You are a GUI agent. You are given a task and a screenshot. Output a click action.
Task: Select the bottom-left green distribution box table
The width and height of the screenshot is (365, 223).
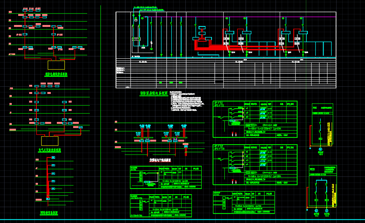coord(161,206)
